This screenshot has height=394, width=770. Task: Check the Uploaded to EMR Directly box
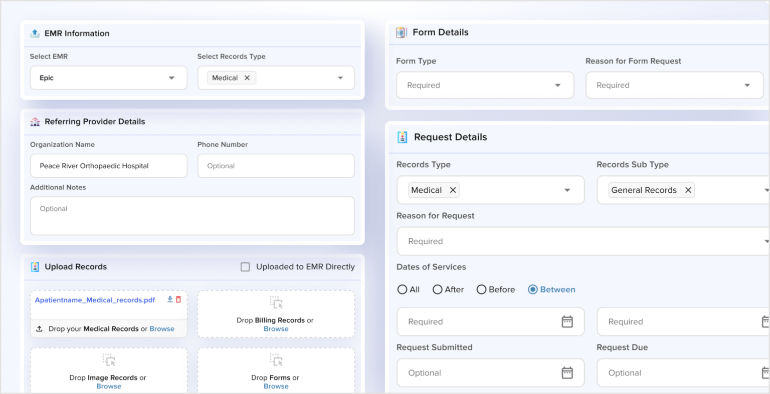[x=245, y=267]
